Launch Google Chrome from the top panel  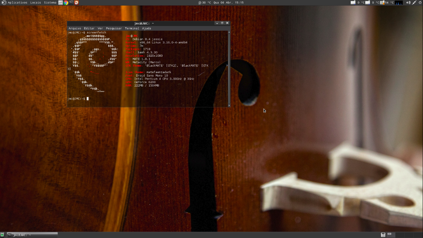click(66, 2)
